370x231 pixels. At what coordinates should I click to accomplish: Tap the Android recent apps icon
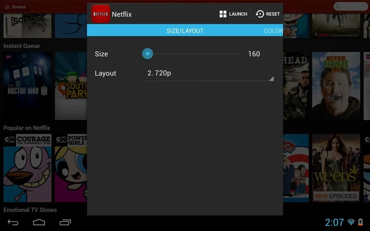pyautogui.click(x=65, y=222)
